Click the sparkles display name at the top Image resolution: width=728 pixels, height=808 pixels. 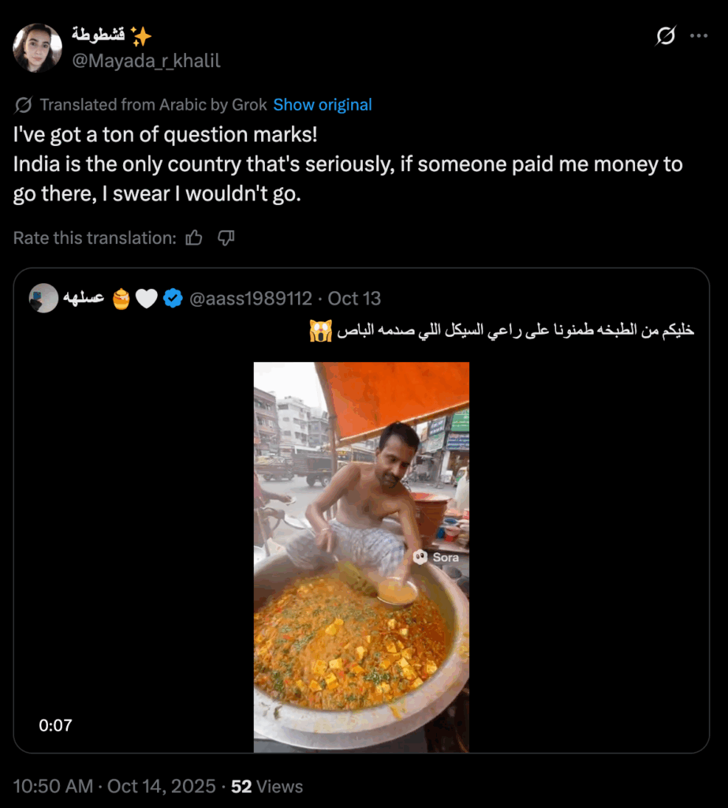pos(111,36)
